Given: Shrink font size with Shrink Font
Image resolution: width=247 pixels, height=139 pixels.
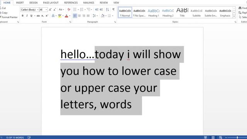Looking at the screenshot, I should 54,10.
